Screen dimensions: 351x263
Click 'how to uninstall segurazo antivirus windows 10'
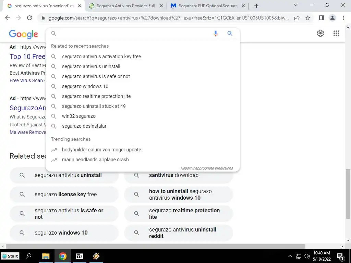[x=178, y=195]
